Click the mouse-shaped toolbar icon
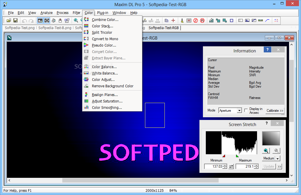The width and height of the screenshot is (301, 195). pyautogui.click(x=60, y=21)
